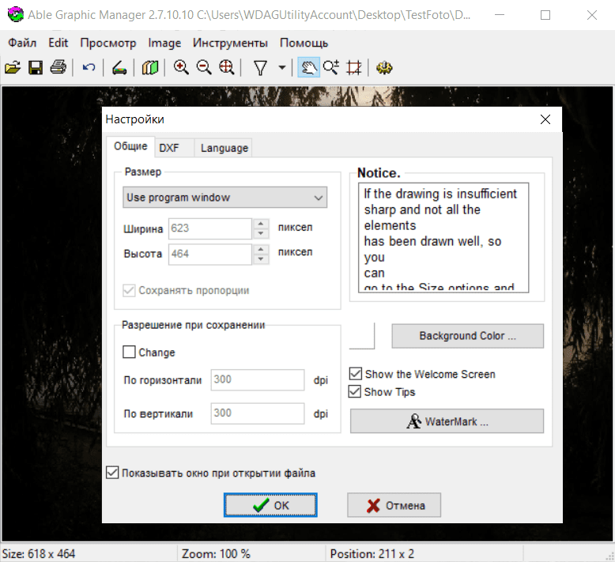Expand the filter dropdown arrow in toolbar
The width and height of the screenshot is (615, 562).
click(282, 67)
